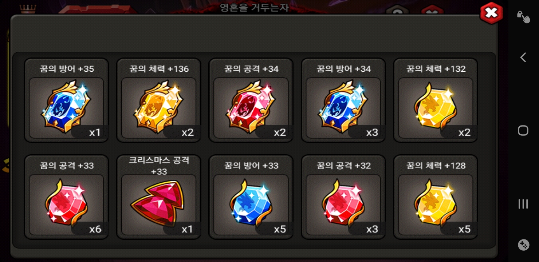Click the x6 count badge on 꿈의 공격 +33

coord(95,229)
